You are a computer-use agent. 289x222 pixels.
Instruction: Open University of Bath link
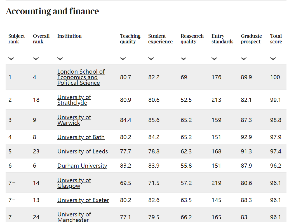(x=81, y=137)
